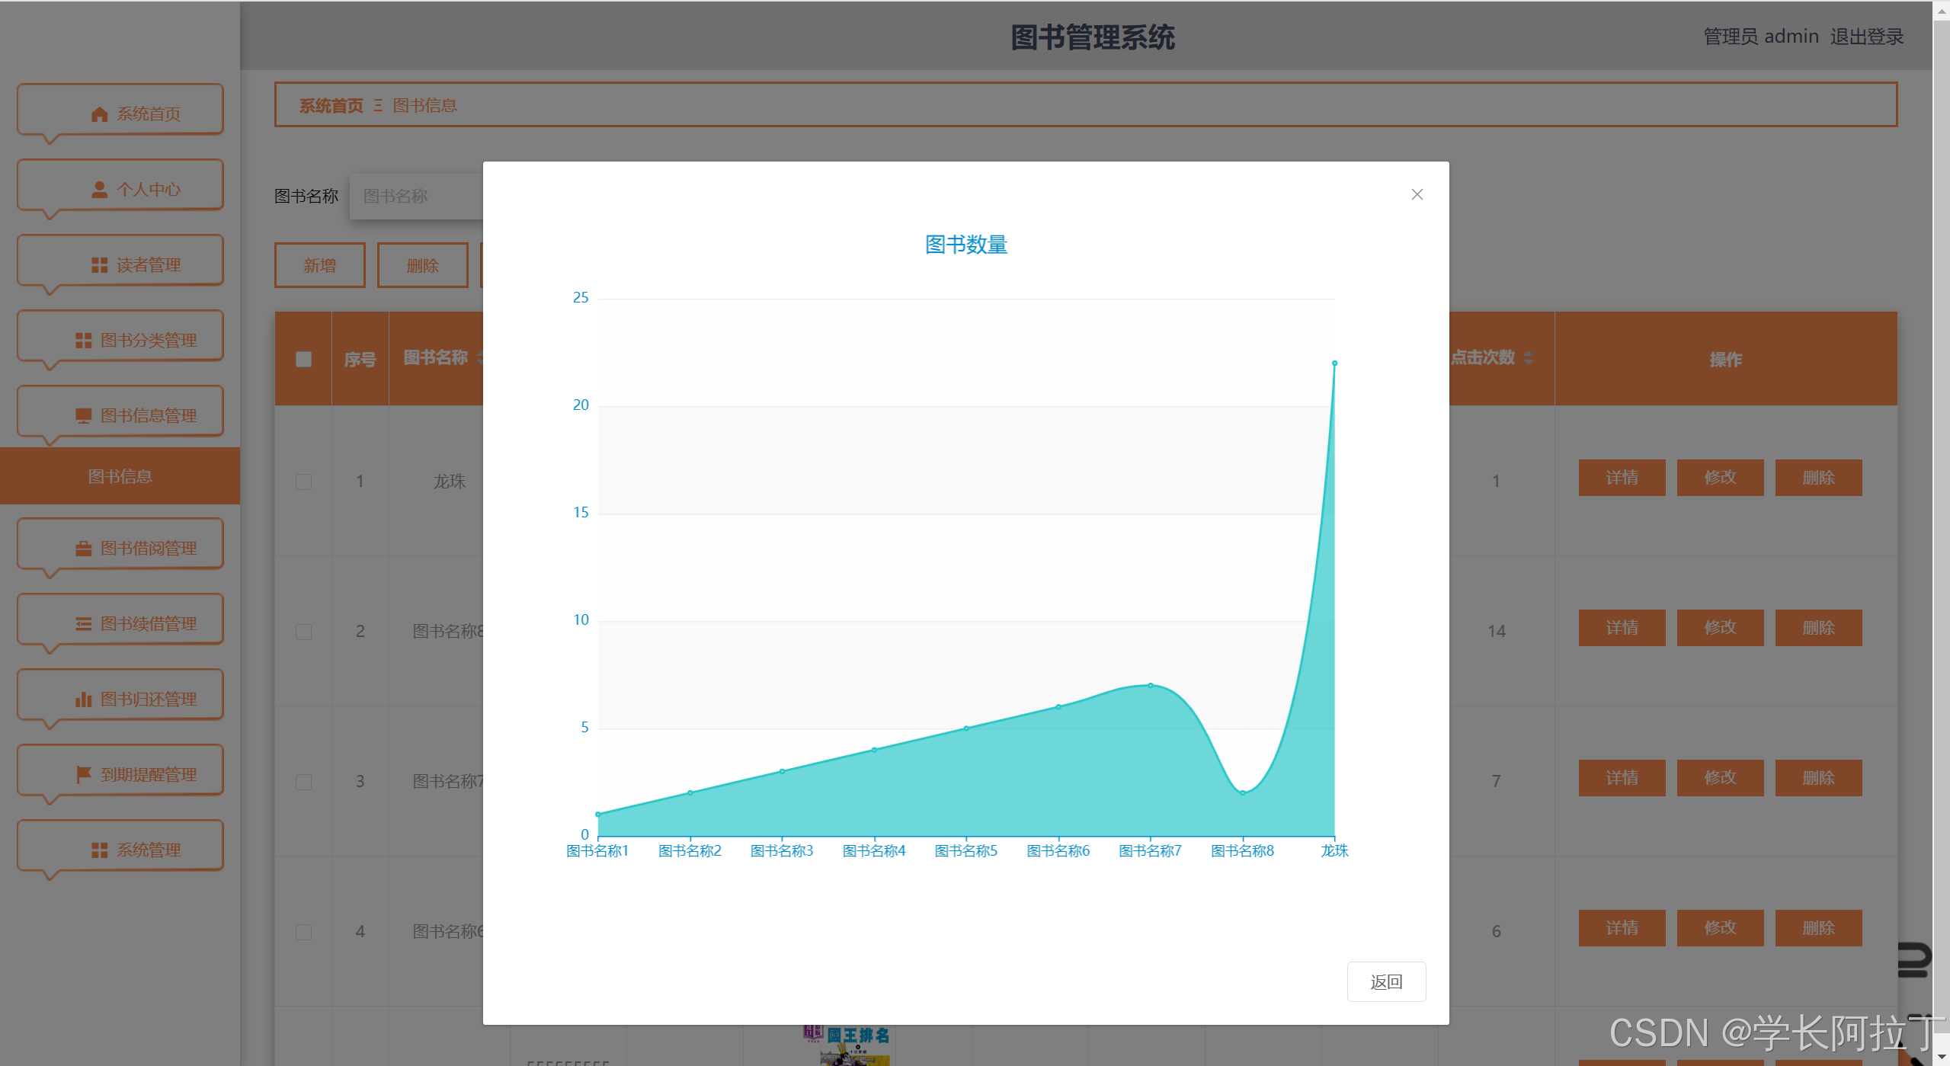This screenshot has width=1950, height=1066.
Task: Sort by 图书名称 using its sort arrows
Action: [x=481, y=358]
